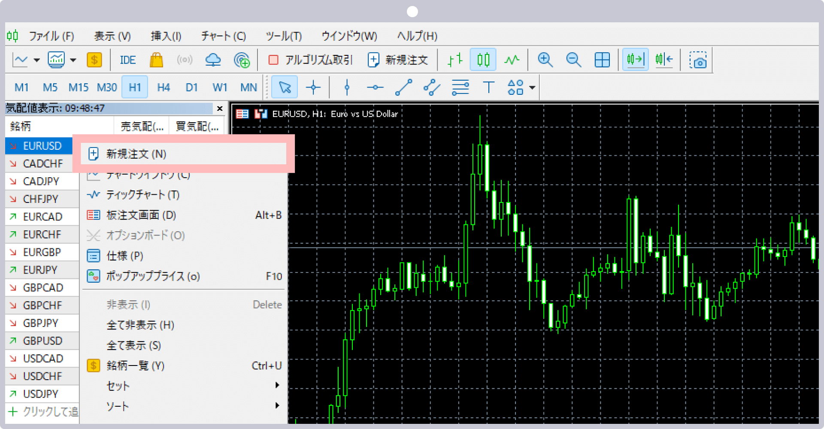
Task: Switch to D1 timeframe
Action: (191, 88)
